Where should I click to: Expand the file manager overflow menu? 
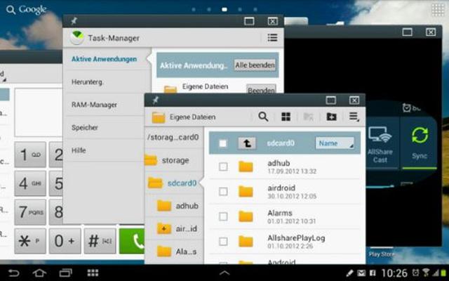(x=354, y=117)
